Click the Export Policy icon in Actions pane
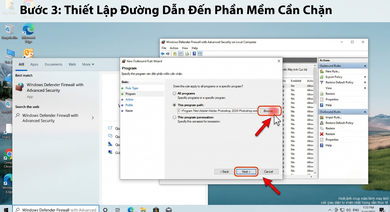 click(322, 77)
